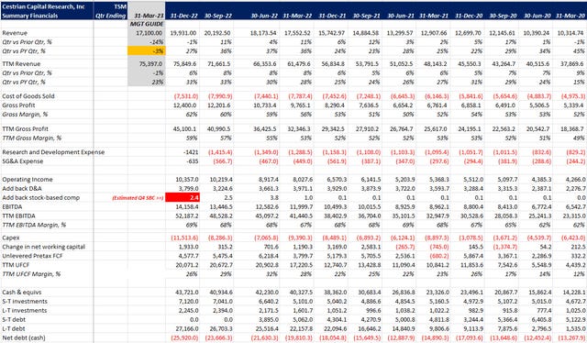This screenshot has height=343, width=587.
Task: Click the 'TTM UFCF' row label
Action: (x=16, y=265)
